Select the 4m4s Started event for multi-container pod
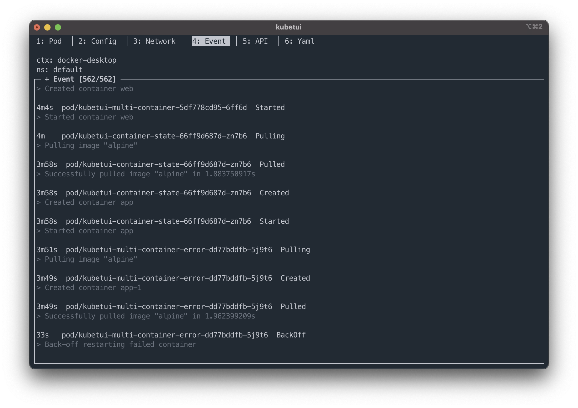The height and width of the screenshot is (408, 578). pos(160,108)
